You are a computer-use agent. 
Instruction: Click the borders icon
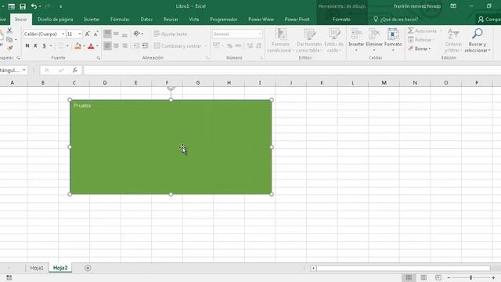coord(60,46)
